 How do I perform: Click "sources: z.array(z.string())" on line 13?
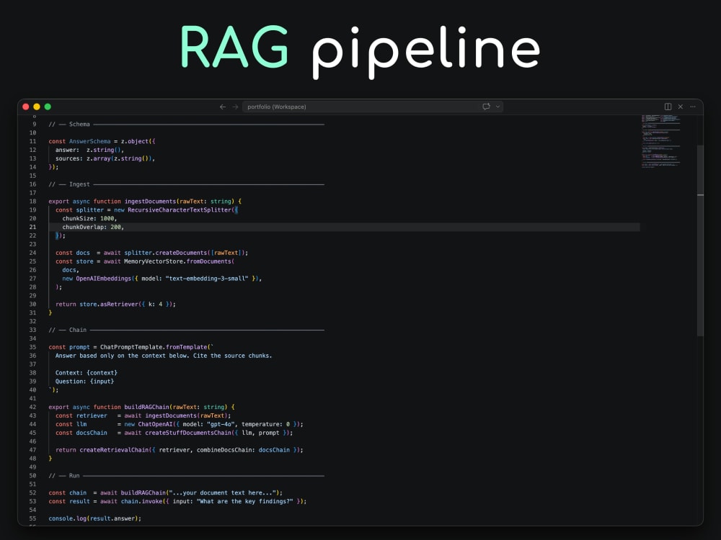[x=105, y=158]
